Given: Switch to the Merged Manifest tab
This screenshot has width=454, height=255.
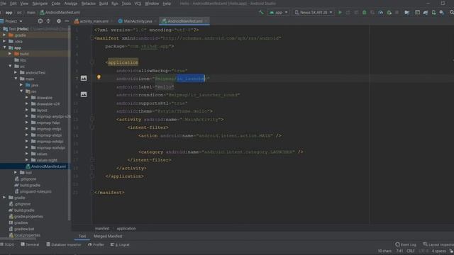Looking at the screenshot, I should 108,236.
